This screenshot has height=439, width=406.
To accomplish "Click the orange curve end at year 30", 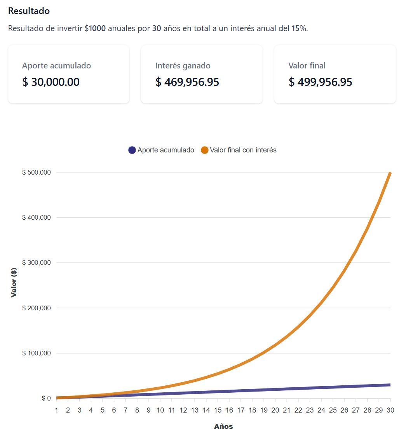I will click(390, 173).
